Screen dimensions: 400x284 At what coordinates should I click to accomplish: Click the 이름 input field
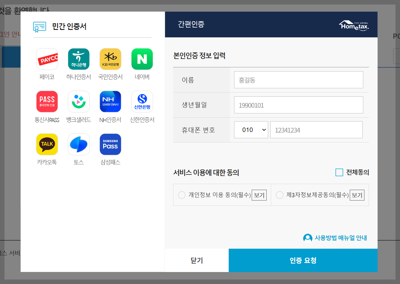point(299,80)
